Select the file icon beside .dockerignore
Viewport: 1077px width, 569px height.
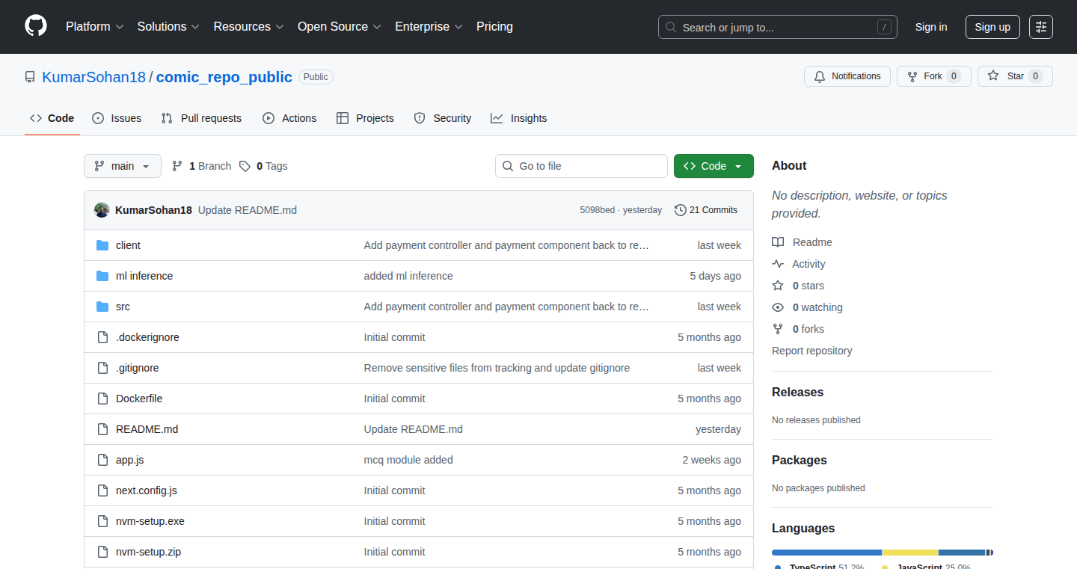click(102, 337)
